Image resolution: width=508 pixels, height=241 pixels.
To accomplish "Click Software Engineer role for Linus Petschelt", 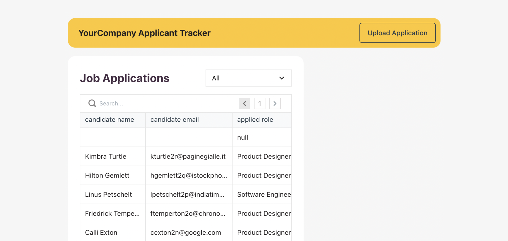I will coord(262,195).
